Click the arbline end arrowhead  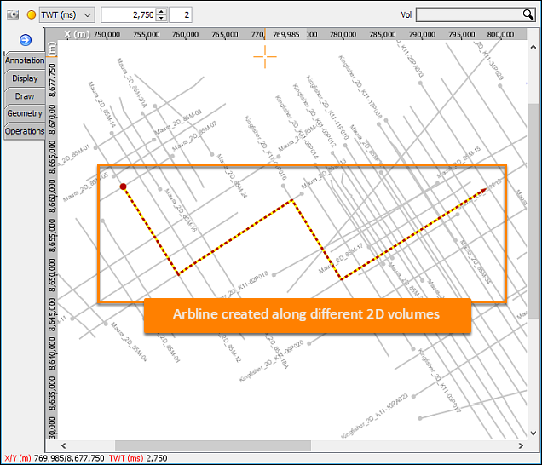pos(483,191)
